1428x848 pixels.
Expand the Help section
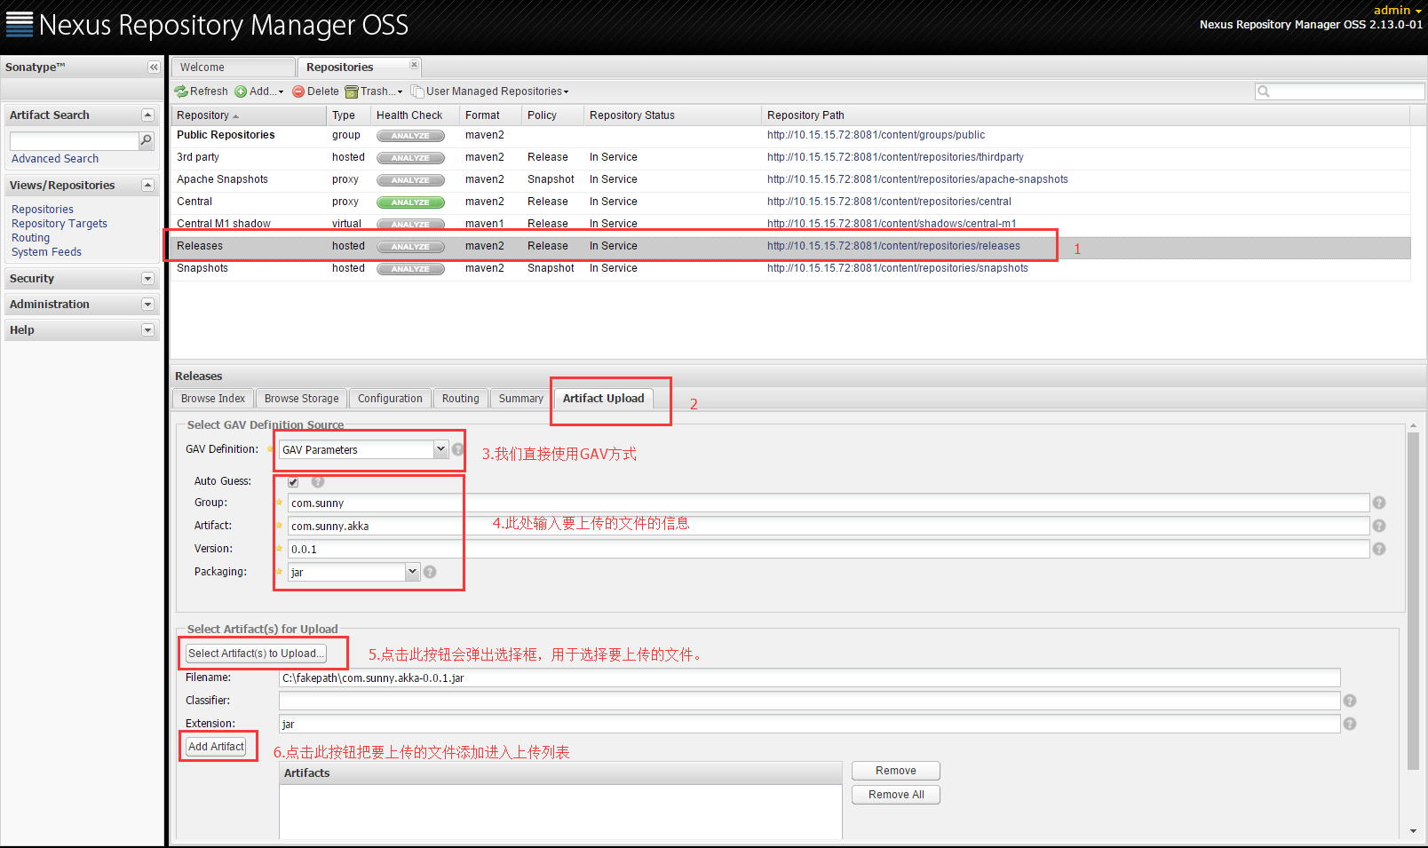(x=147, y=330)
